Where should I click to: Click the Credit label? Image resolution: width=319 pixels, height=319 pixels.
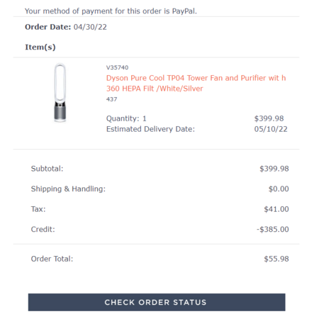coord(43,229)
